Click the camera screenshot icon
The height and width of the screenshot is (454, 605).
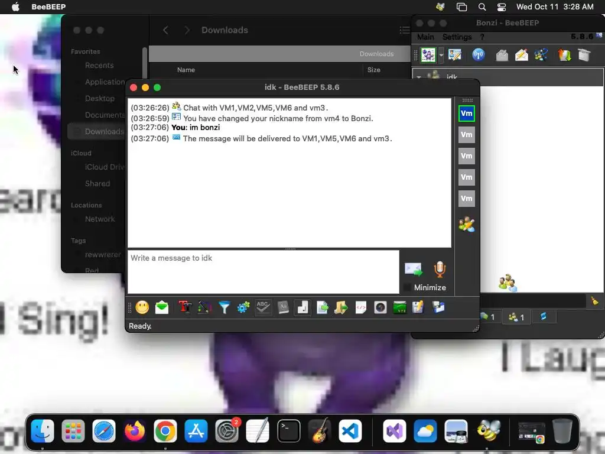(380, 307)
